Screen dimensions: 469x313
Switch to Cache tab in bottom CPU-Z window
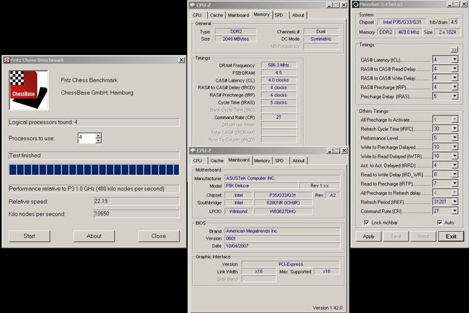(x=217, y=161)
